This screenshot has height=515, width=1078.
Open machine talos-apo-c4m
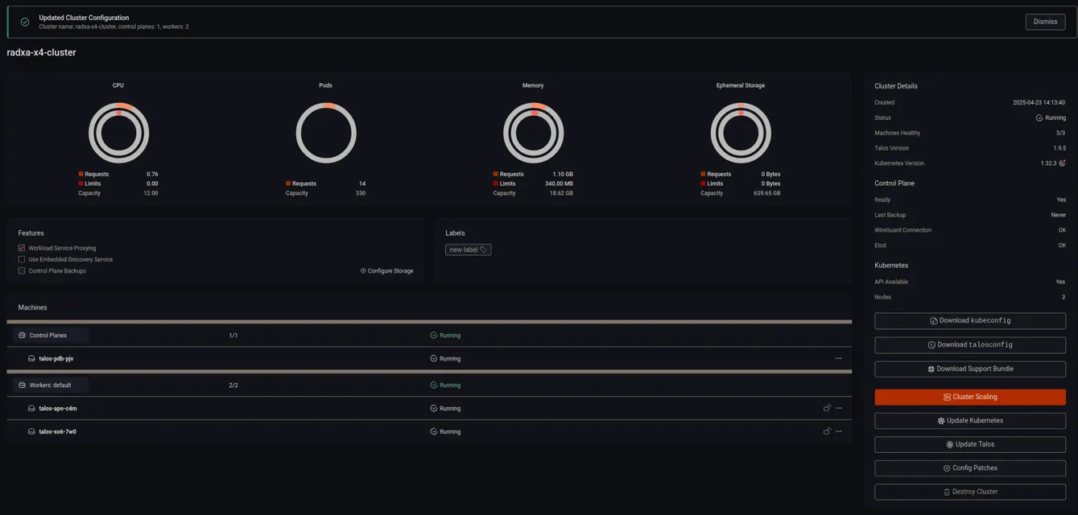coord(58,409)
